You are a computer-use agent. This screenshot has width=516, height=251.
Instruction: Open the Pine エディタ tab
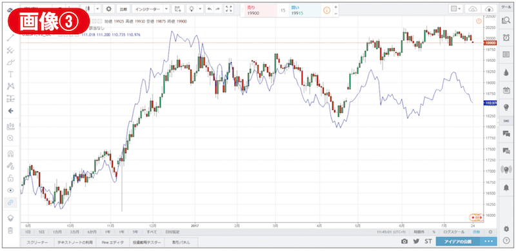pos(112,243)
